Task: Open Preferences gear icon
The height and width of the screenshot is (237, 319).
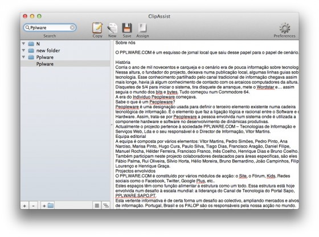Action: point(284,28)
